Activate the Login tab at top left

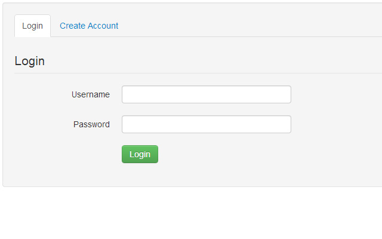pyautogui.click(x=32, y=26)
